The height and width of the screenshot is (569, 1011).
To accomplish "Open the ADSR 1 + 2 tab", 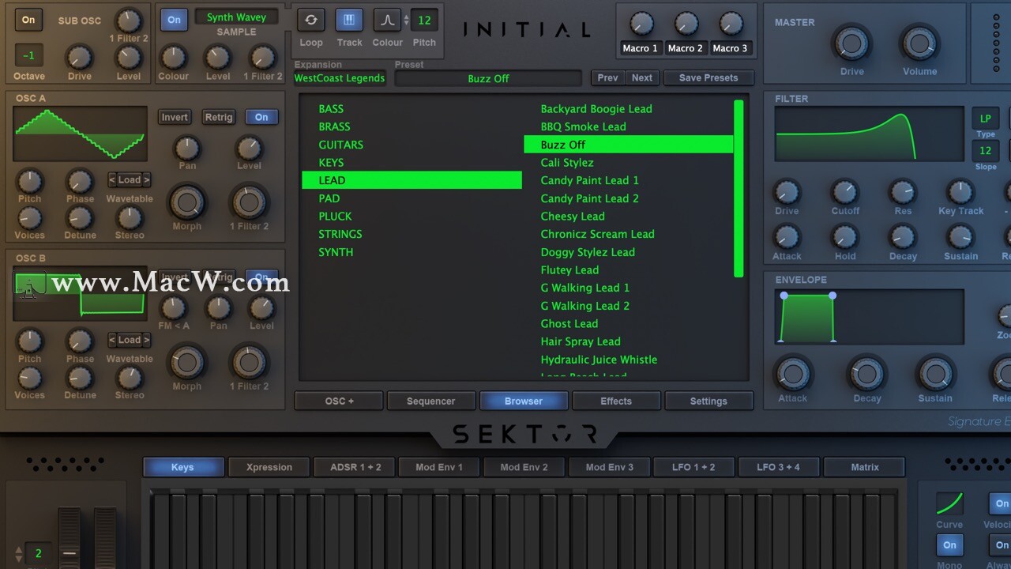I will coord(355,467).
